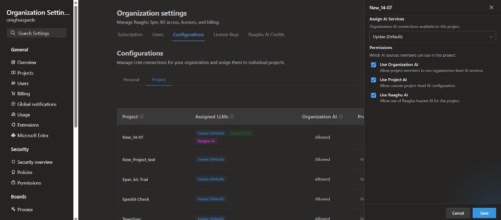The width and height of the screenshot is (501, 220).
Task: Click Allowed status in Spec_kit_Trial row
Action: pyautogui.click(x=322, y=179)
